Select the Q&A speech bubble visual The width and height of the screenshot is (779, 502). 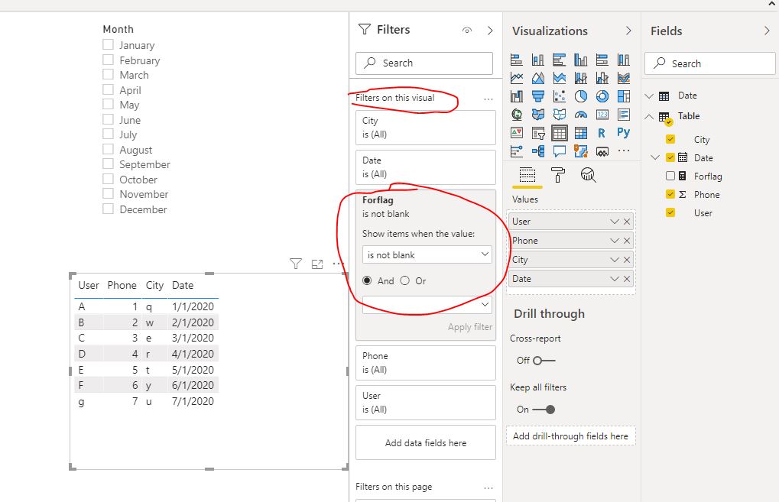(x=560, y=151)
